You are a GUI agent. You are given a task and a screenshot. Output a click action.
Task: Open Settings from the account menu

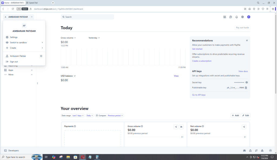[x=24, y=37]
